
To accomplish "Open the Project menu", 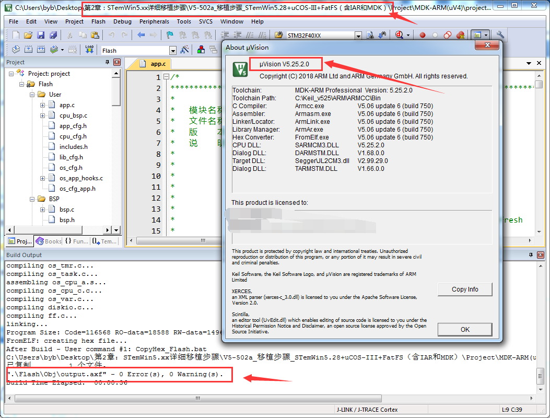I will [74, 21].
